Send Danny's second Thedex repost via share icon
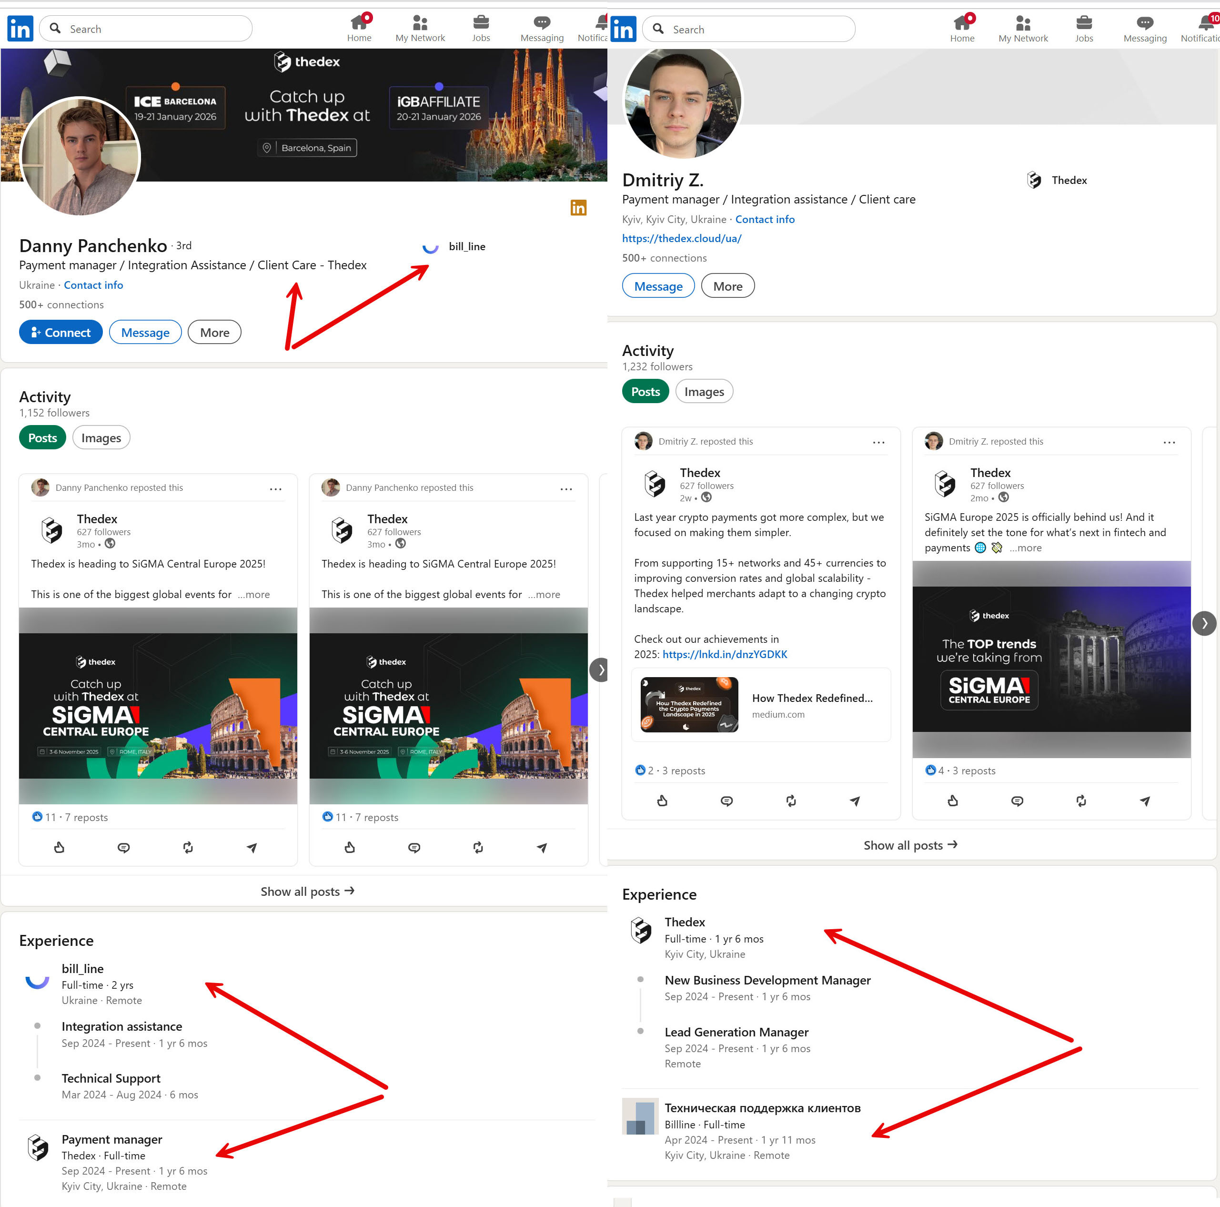The height and width of the screenshot is (1207, 1220). click(x=541, y=847)
